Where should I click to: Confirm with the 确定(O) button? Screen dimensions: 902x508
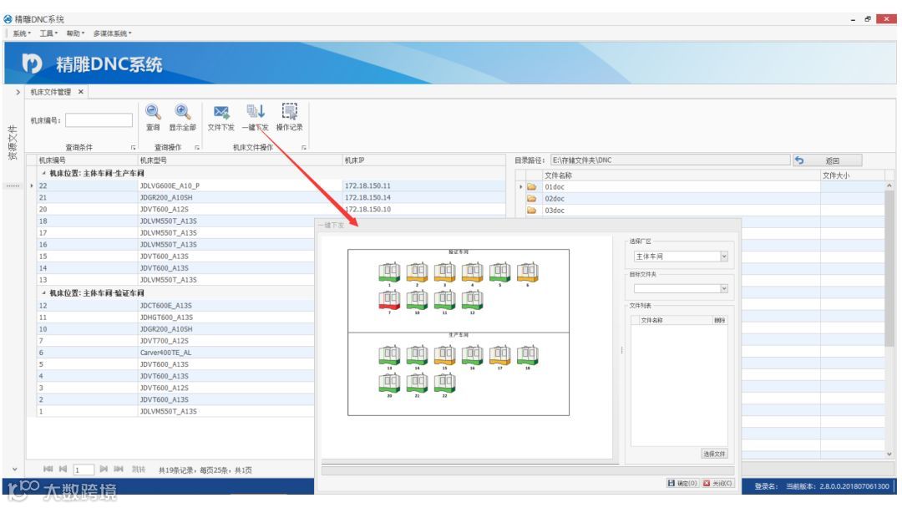pos(682,483)
